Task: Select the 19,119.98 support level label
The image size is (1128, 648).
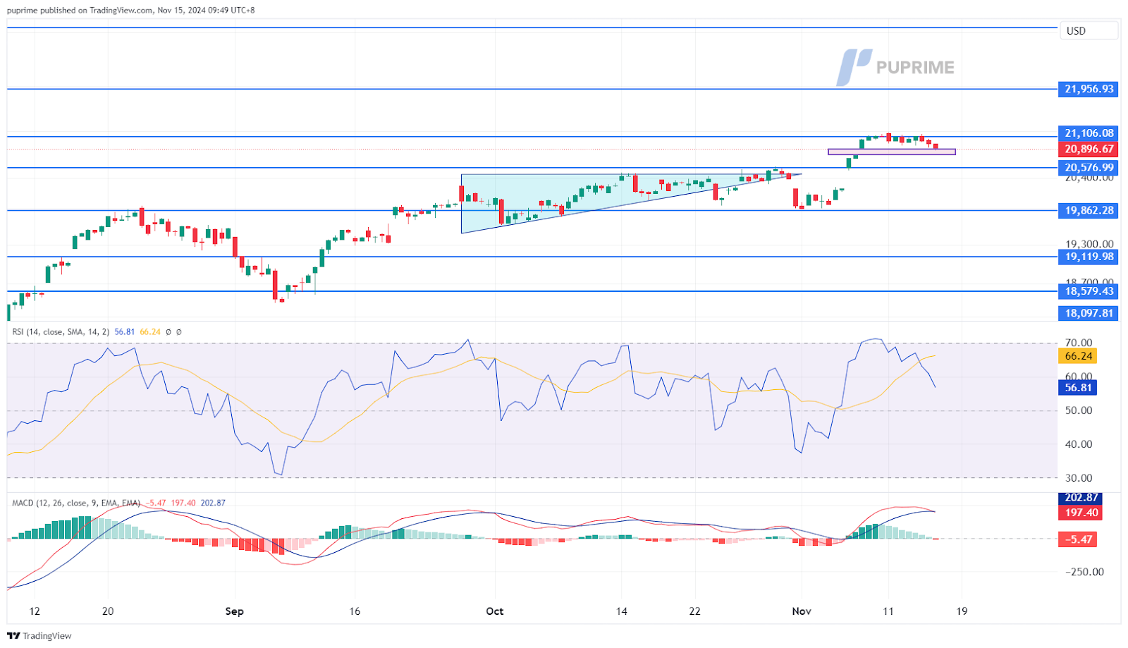Action: [x=1089, y=257]
